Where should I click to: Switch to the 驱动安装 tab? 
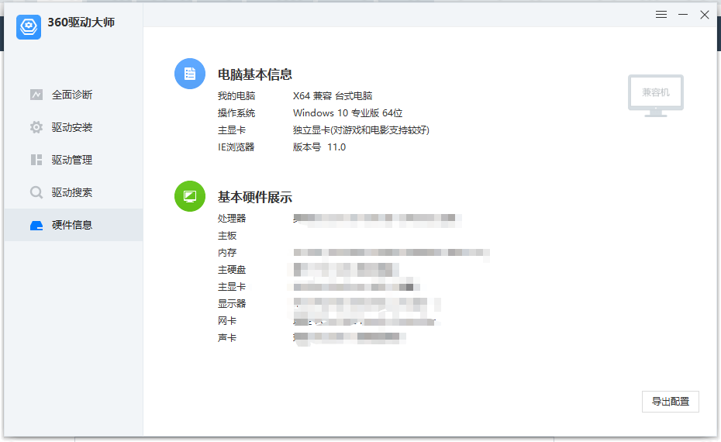(74, 127)
